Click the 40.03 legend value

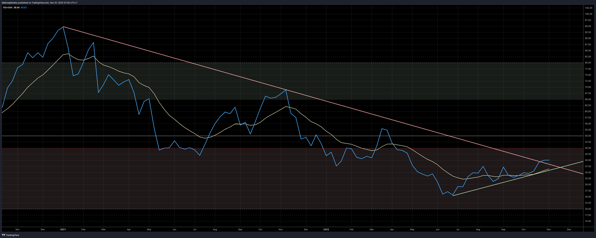coord(24,7)
